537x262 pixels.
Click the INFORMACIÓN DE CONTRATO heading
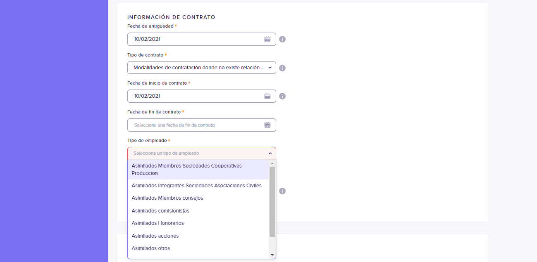click(x=171, y=17)
